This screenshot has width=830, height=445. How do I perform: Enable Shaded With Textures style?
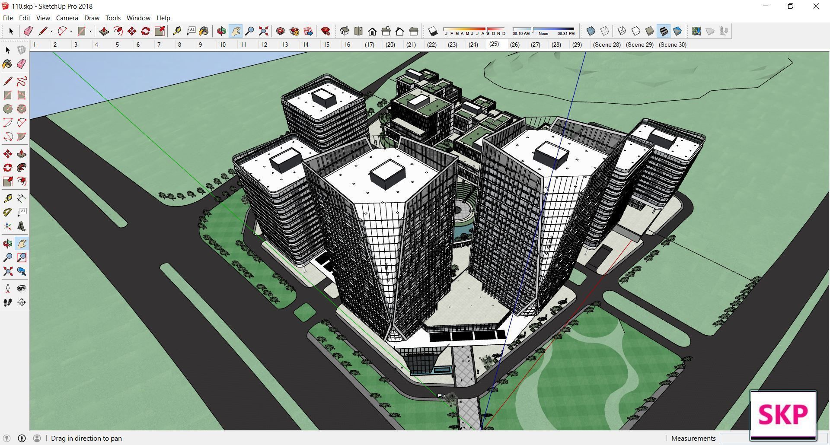pyautogui.click(x=664, y=31)
